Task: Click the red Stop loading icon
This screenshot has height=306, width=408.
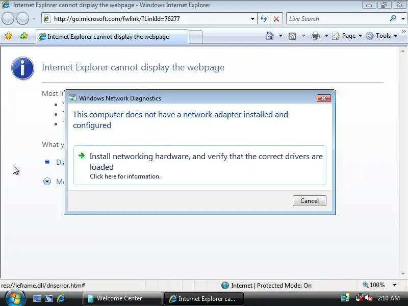Action: [276, 19]
